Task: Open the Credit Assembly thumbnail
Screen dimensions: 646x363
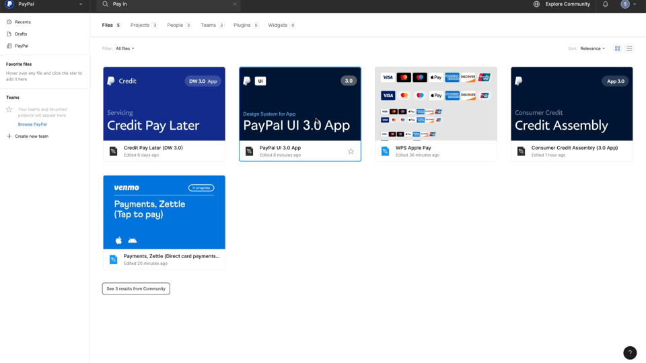Action: [x=572, y=104]
